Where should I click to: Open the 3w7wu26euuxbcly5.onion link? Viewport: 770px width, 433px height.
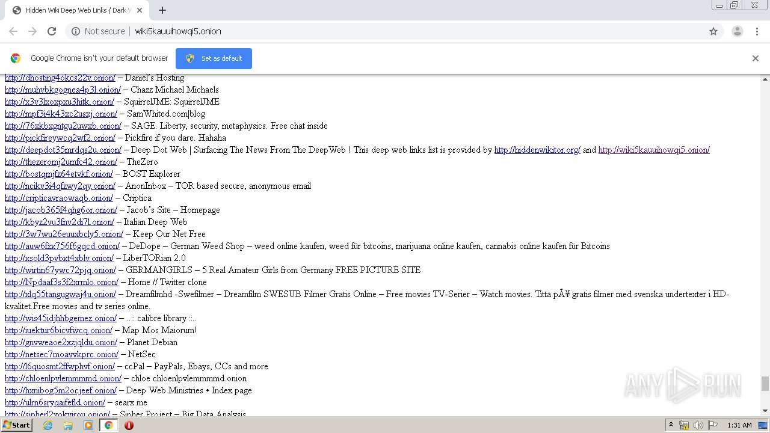pos(64,234)
